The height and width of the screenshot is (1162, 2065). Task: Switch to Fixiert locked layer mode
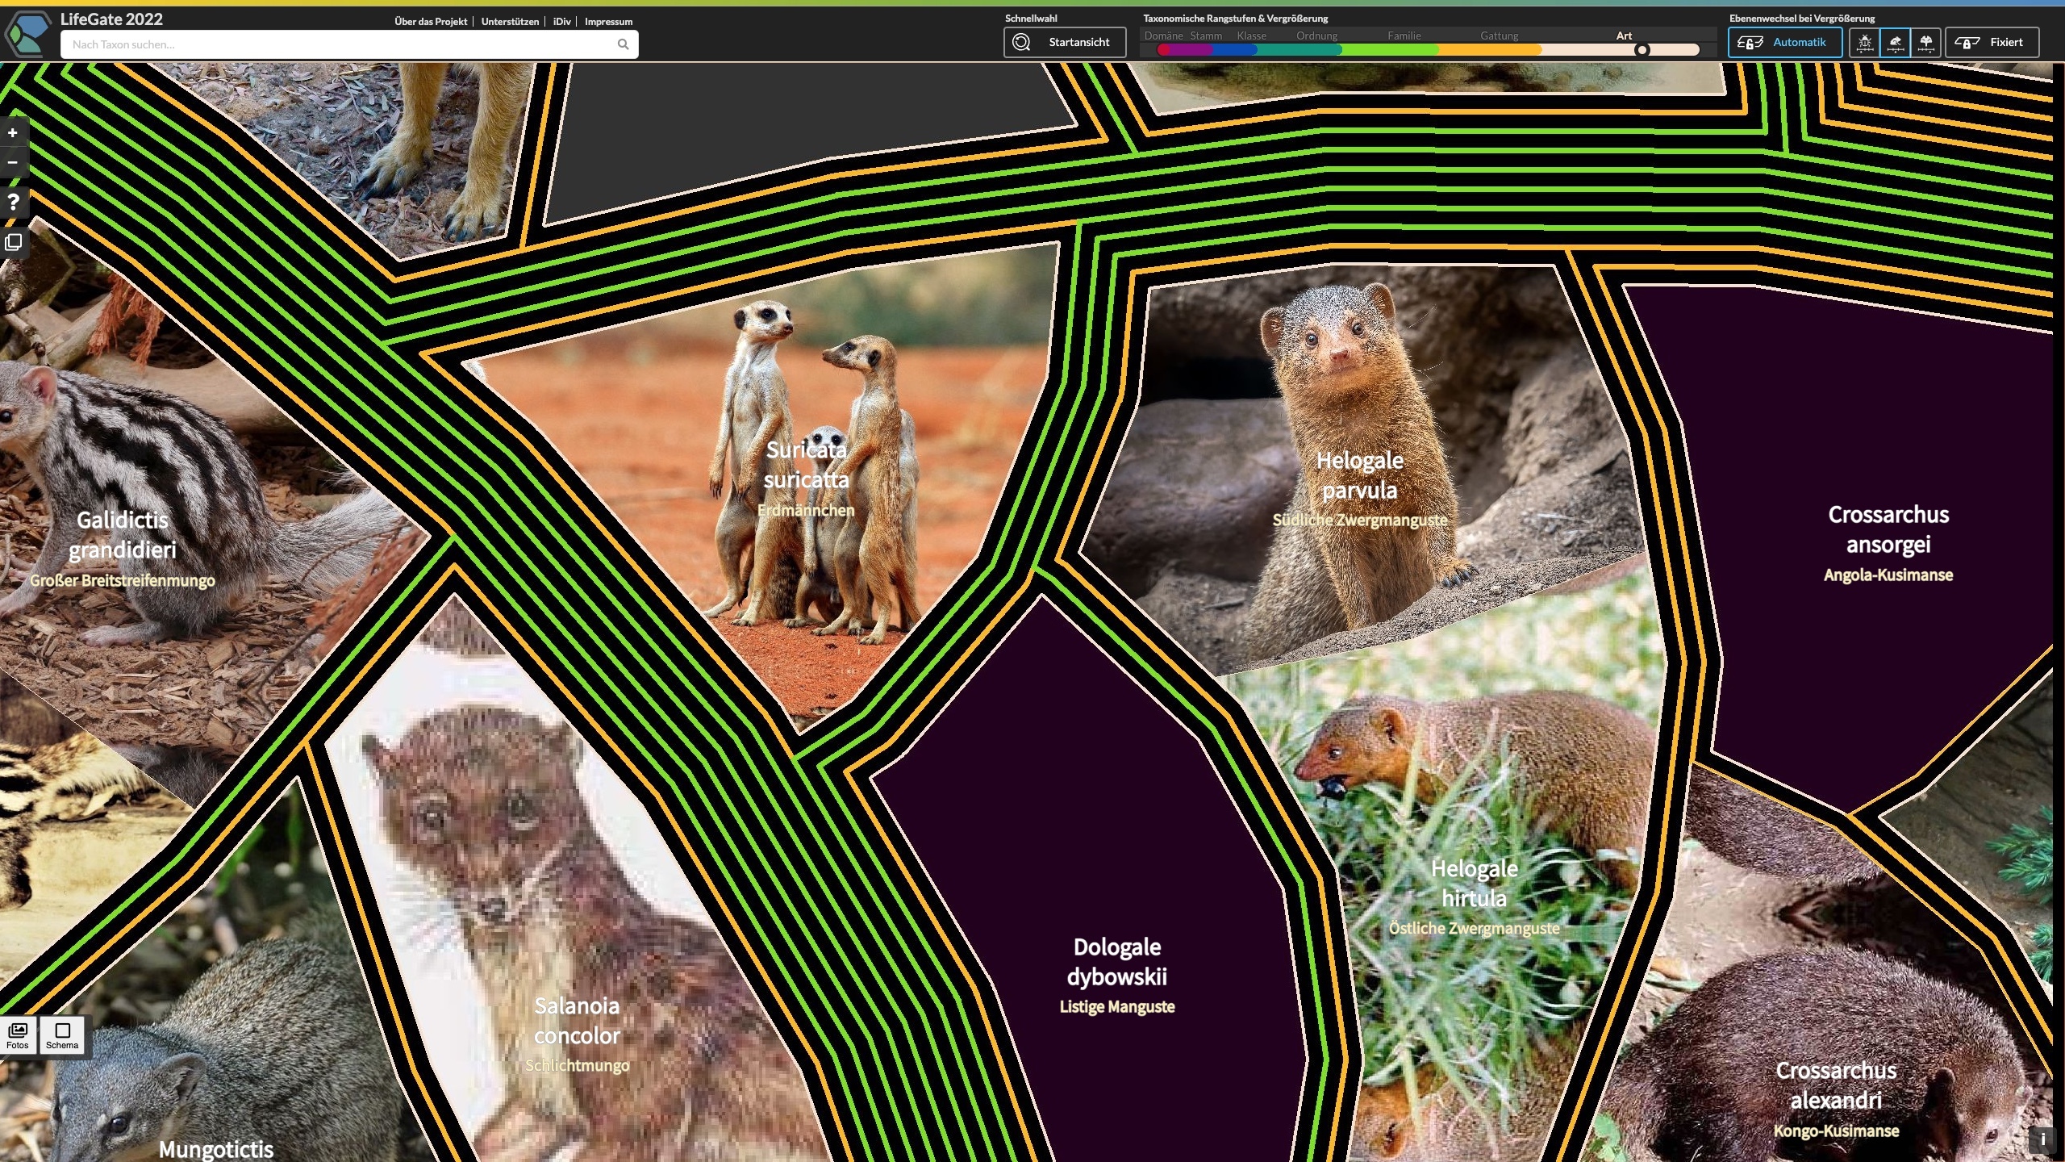(1992, 43)
